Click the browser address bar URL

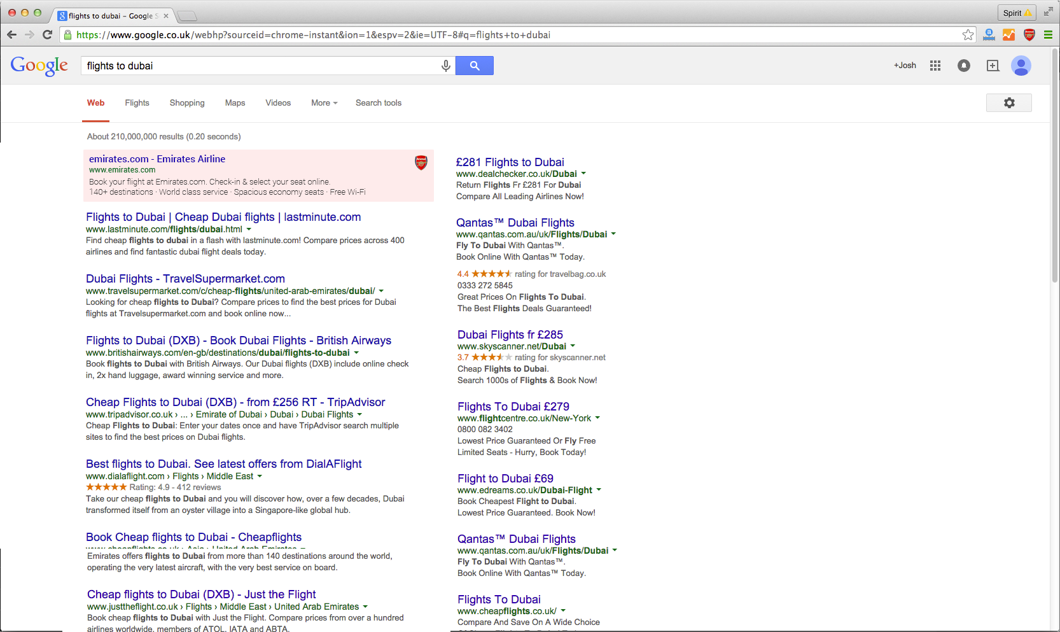coord(313,35)
